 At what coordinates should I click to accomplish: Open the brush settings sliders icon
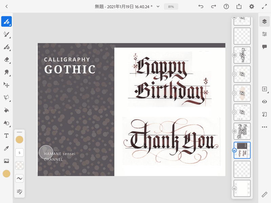point(19,191)
